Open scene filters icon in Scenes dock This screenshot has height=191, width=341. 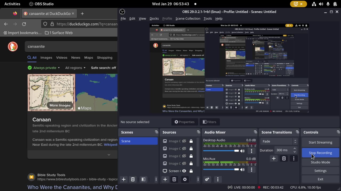[143, 179]
